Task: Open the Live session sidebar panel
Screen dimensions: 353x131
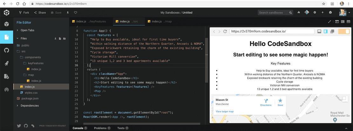Action: coord(7,90)
